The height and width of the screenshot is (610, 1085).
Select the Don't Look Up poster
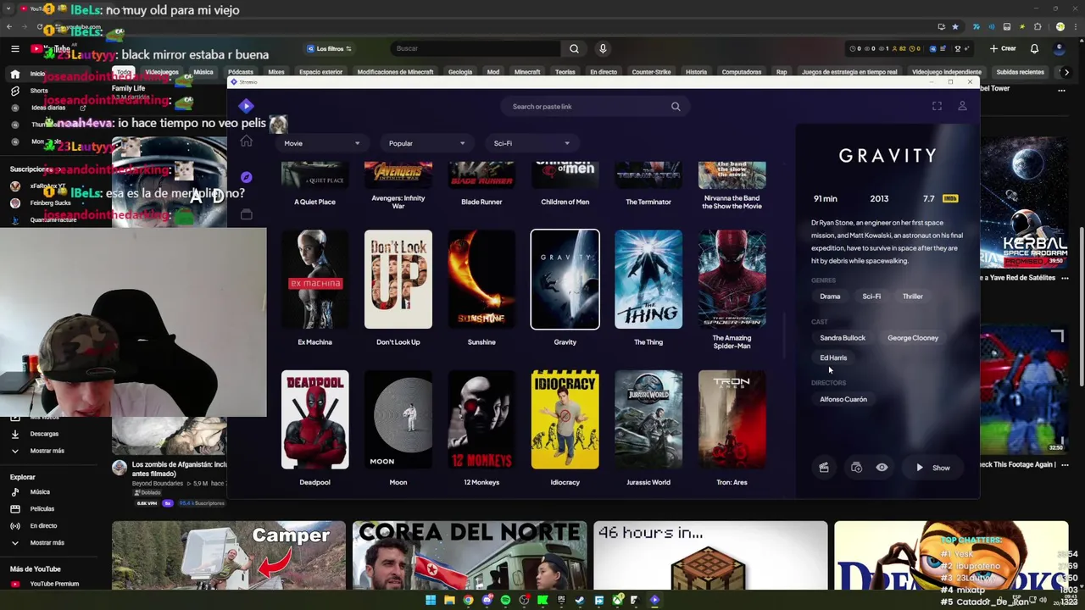point(398,280)
